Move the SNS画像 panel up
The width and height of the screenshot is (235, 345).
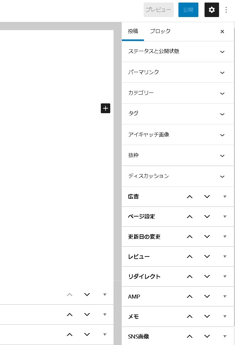[x=190, y=336]
